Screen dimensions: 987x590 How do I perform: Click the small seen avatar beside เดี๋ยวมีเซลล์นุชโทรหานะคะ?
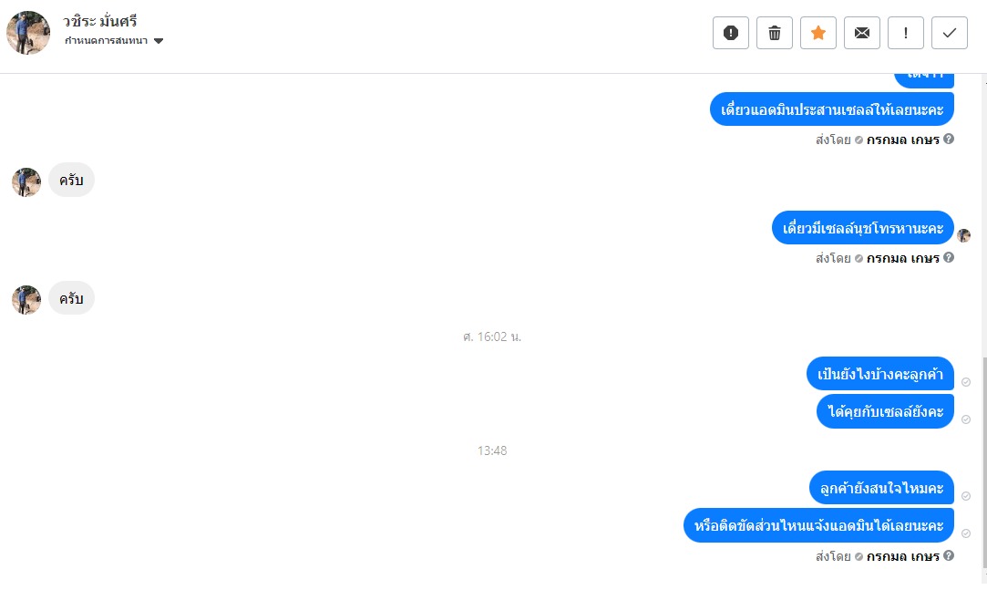click(963, 235)
